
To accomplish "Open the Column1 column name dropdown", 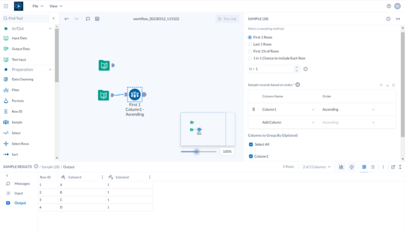I will pyautogui.click(x=288, y=109).
